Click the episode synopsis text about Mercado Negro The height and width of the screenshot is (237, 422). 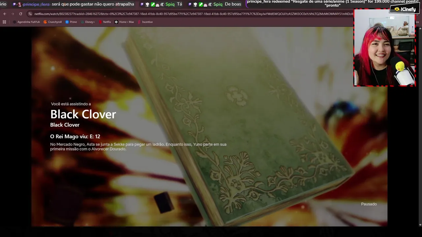(138, 147)
